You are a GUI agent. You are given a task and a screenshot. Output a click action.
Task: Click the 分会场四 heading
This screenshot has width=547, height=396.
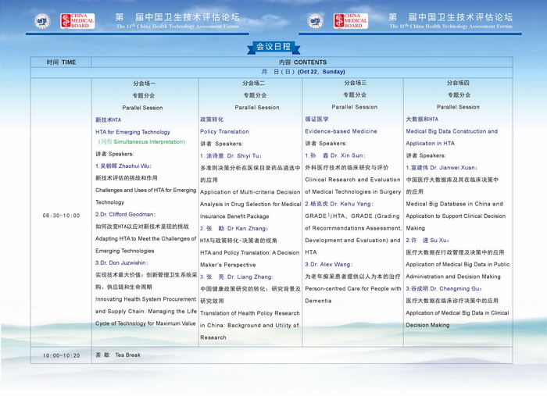pos(458,83)
